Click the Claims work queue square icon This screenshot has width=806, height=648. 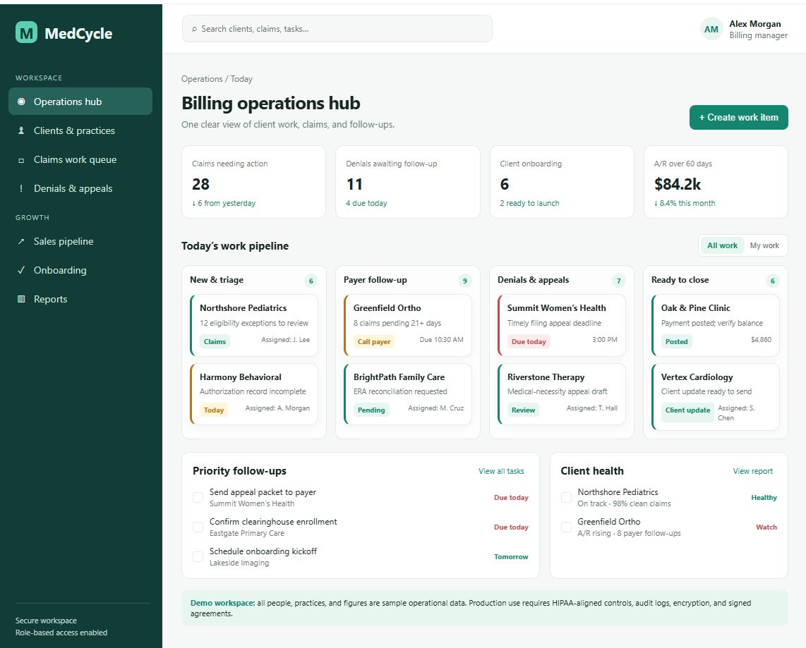(21, 160)
